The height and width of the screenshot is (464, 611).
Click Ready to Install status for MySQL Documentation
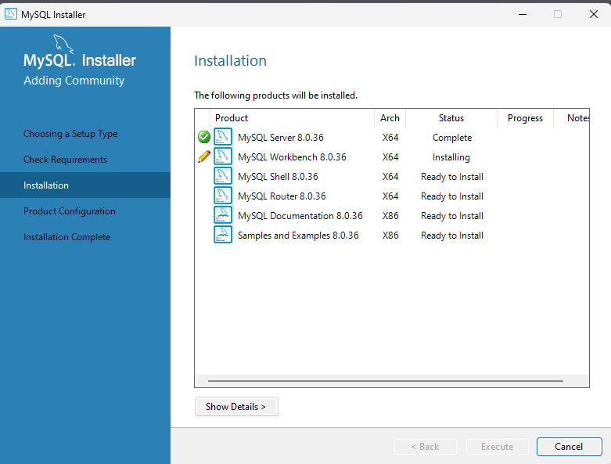[452, 215]
